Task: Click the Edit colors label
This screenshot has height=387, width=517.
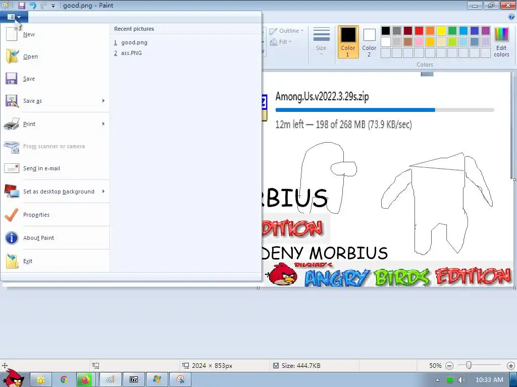Action: [501, 51]
